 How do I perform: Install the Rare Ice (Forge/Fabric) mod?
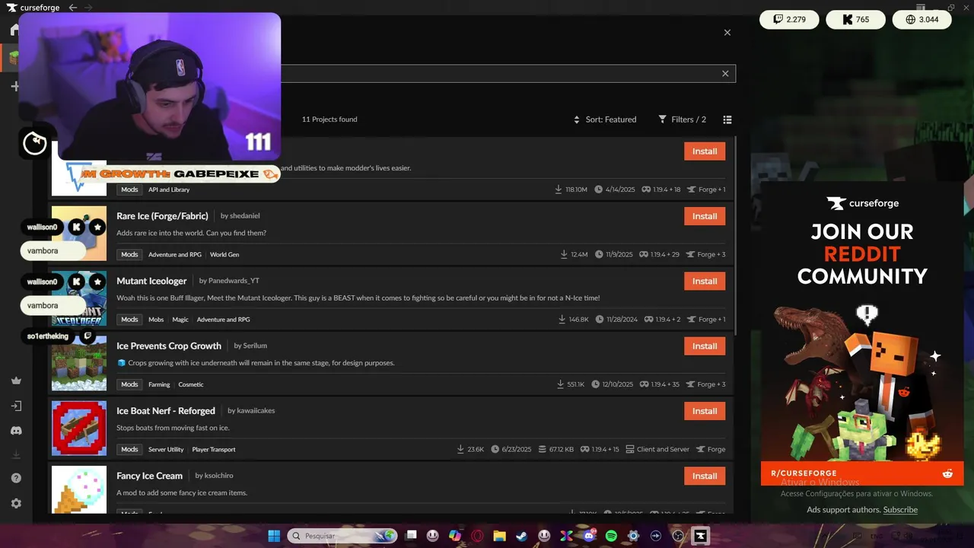click(x=705, y=216)
